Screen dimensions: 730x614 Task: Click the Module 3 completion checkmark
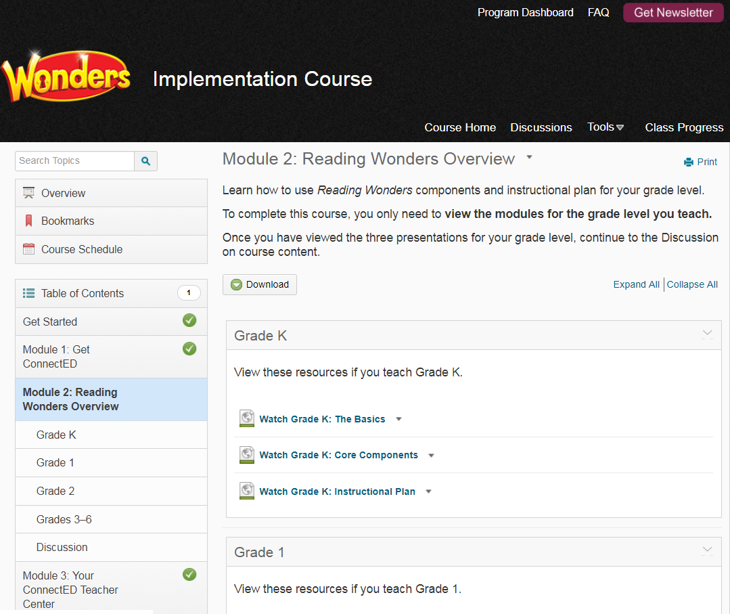[x=189, y=575]
